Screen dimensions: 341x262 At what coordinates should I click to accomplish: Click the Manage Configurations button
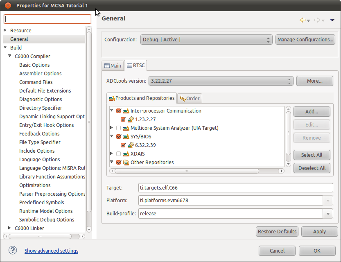(305, 39)
